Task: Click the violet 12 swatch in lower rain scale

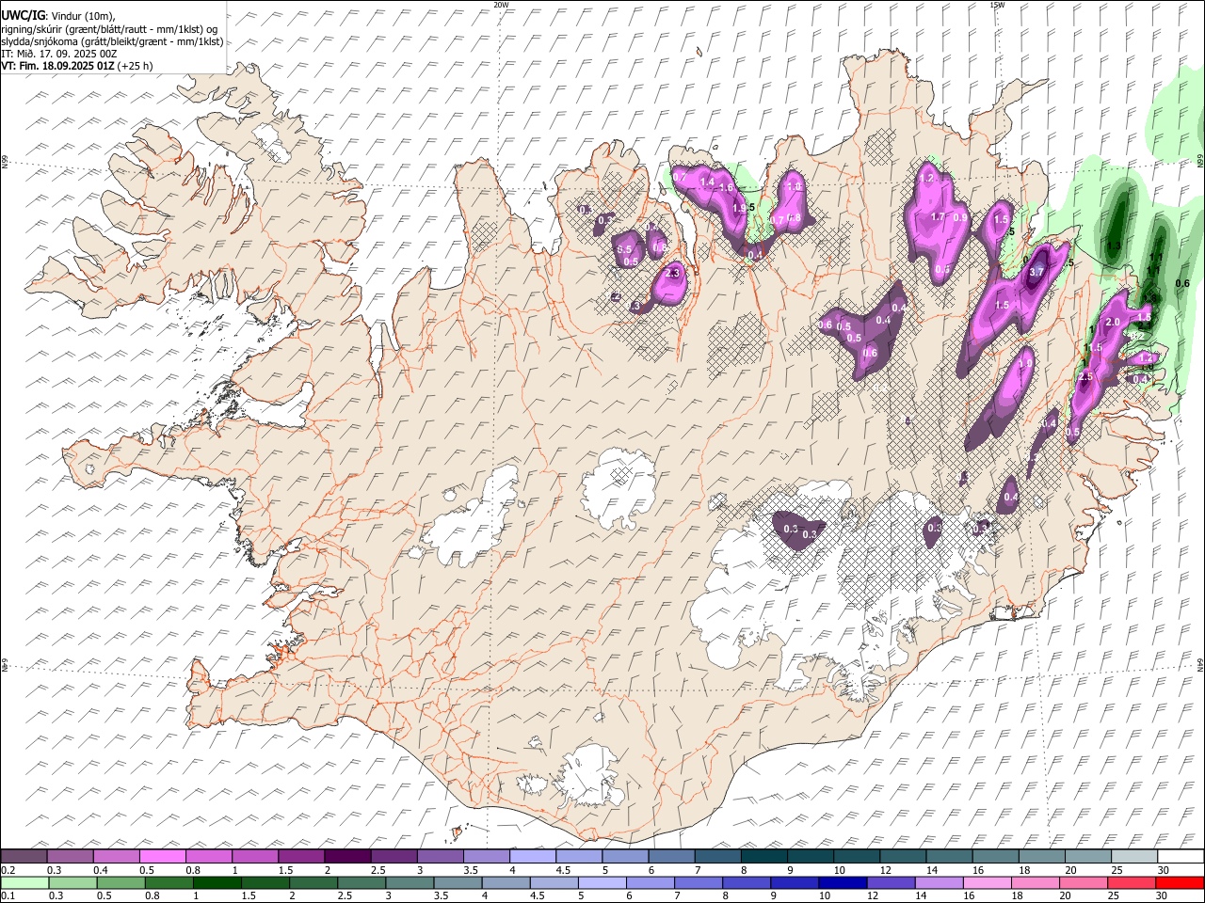Action: pyautogui.click(x=891, y=883)
